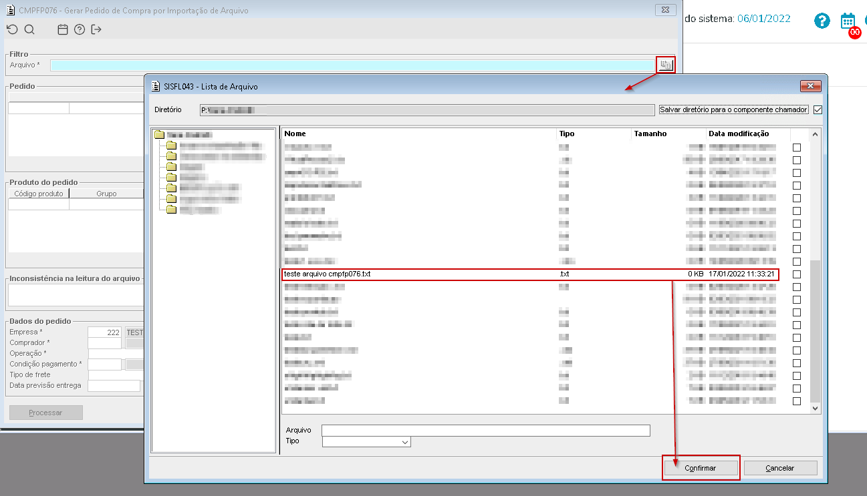
Task: Click the '.txt' type cell in file list
Action: (564, 274)
